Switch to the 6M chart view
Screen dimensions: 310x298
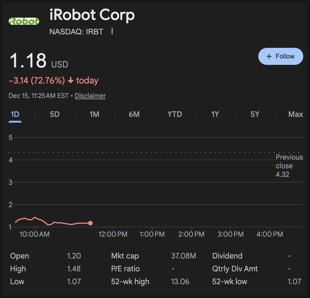tap(134, 114)
